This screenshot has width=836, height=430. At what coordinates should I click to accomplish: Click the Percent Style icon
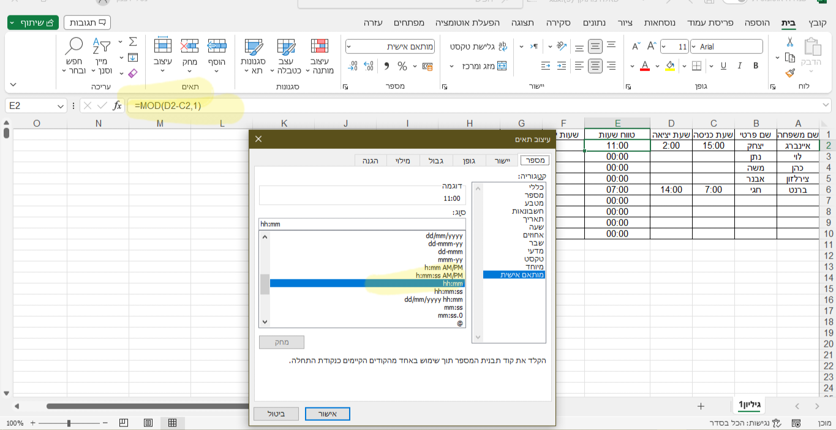402,66
